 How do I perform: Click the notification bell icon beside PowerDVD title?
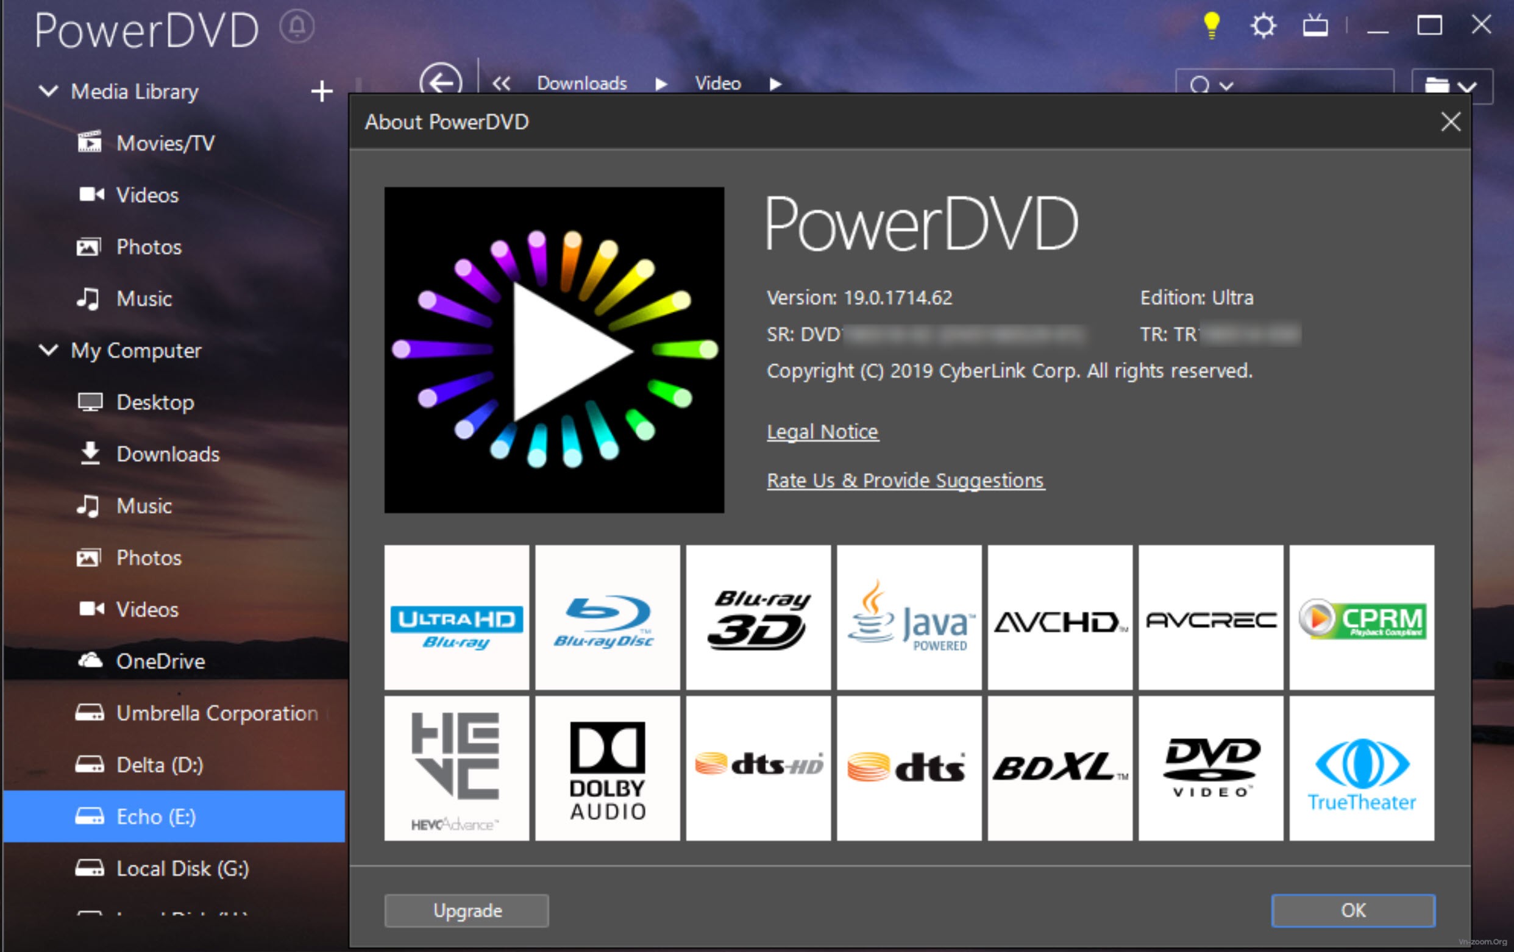pos(297,27)
